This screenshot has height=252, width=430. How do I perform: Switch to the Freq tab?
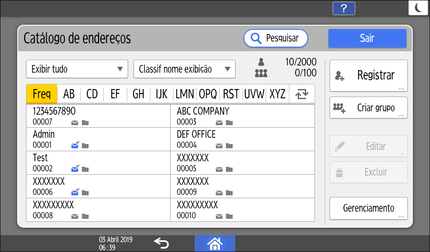coord(42,94)
